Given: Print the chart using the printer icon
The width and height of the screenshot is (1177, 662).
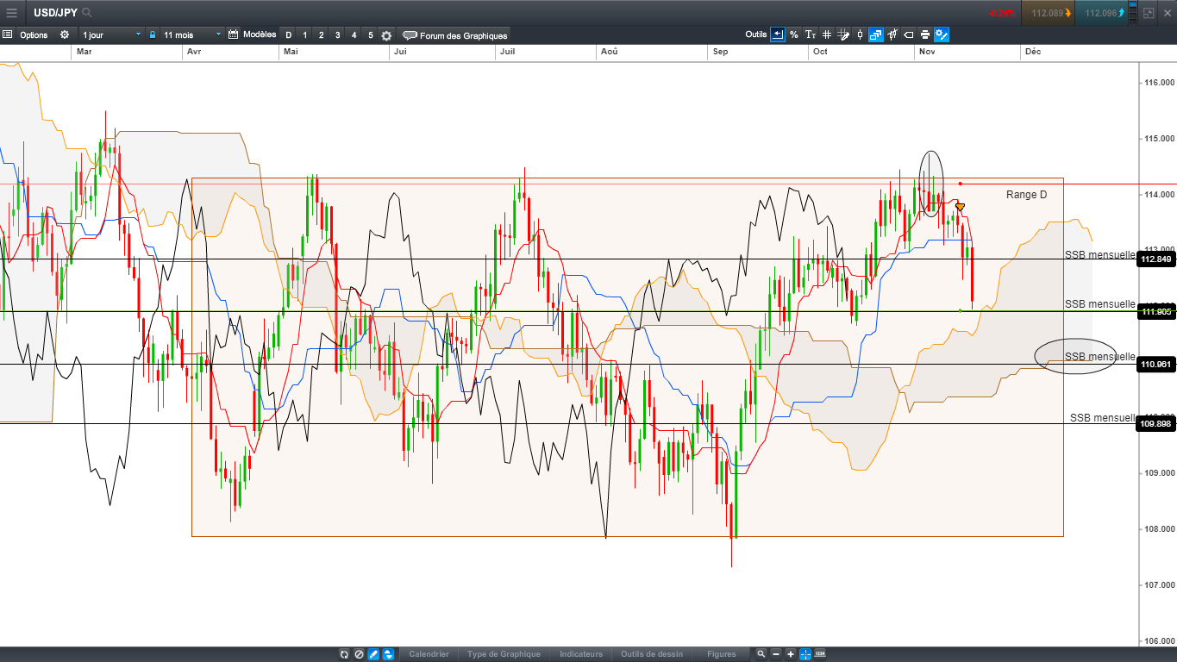Looking at the screenshot, I should (x=925, y=35).
